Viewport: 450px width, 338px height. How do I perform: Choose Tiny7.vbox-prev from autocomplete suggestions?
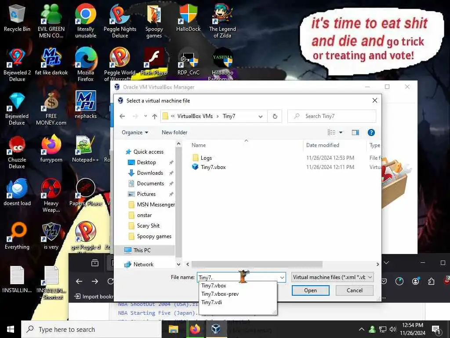tap(220, 294)
